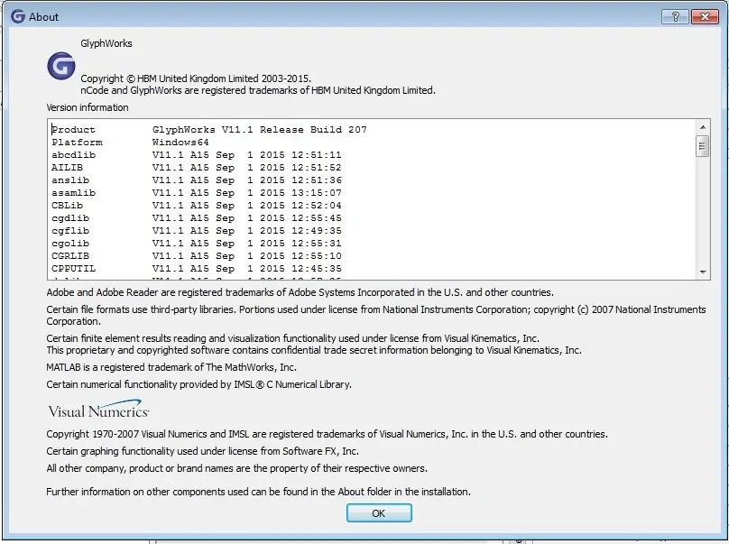Click the Visual Kinematics license line

click(293, 338)
